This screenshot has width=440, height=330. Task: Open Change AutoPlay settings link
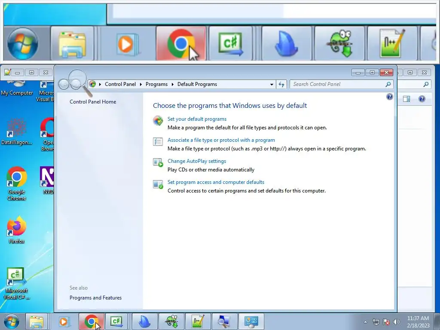[197, 161]
